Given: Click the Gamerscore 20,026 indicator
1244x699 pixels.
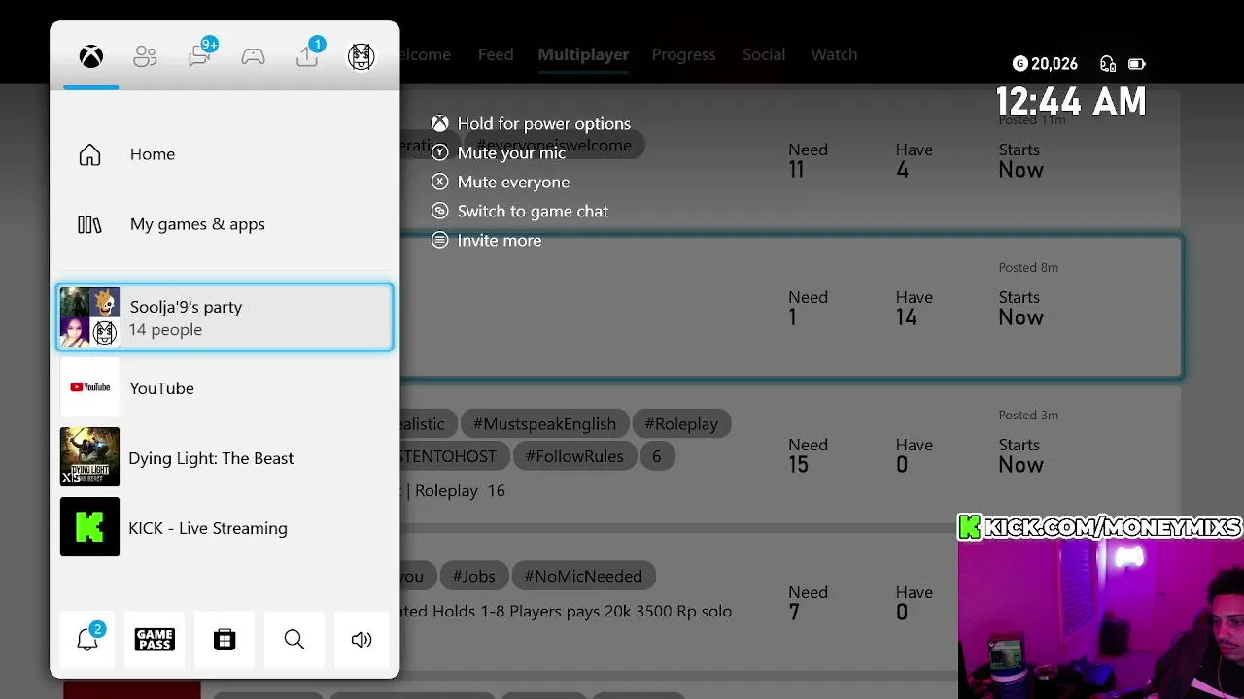Looking at the screenshot, I should (x=1045, y=64).
